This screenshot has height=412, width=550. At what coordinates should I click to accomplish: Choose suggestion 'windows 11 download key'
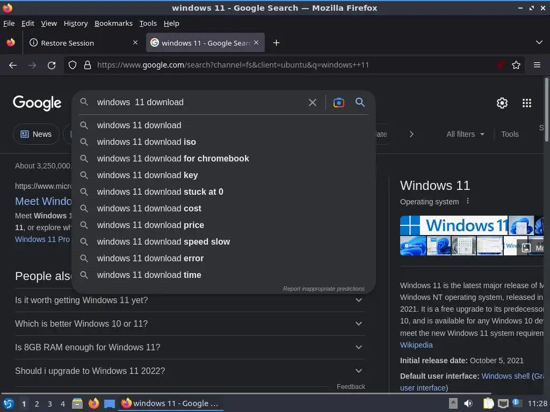224,175
